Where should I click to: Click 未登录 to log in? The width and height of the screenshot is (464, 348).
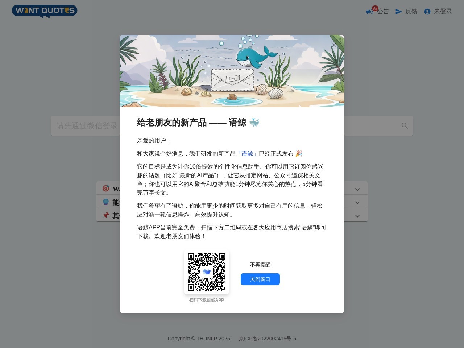pyautogui.click(x=443, y=12)
